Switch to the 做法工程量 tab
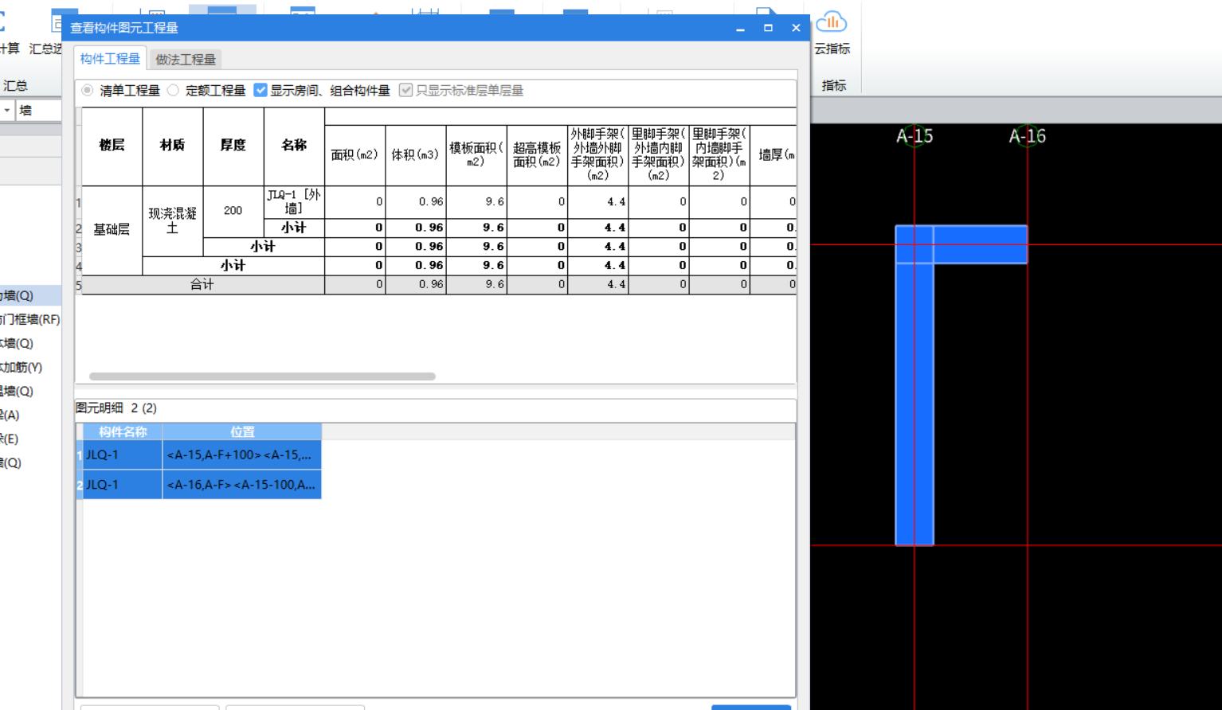 pos(186,60)
